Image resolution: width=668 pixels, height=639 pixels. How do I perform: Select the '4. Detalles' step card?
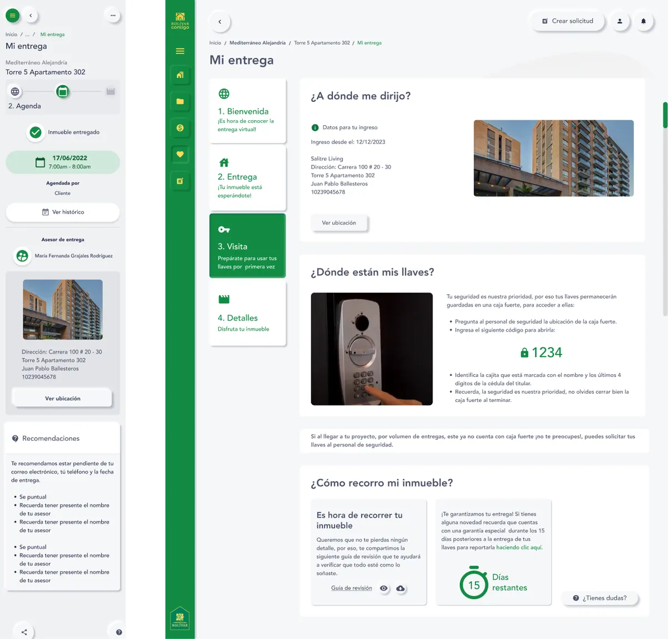coord(248,313)
